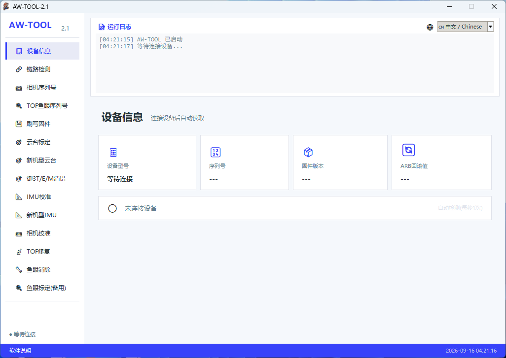506x358 pixels.
Task: Click the AW-TOOL logo text
Action: (31, 25)
